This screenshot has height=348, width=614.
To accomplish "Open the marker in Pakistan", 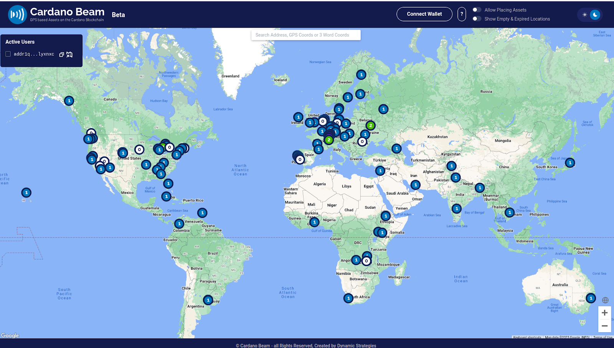I will (456, 178).
